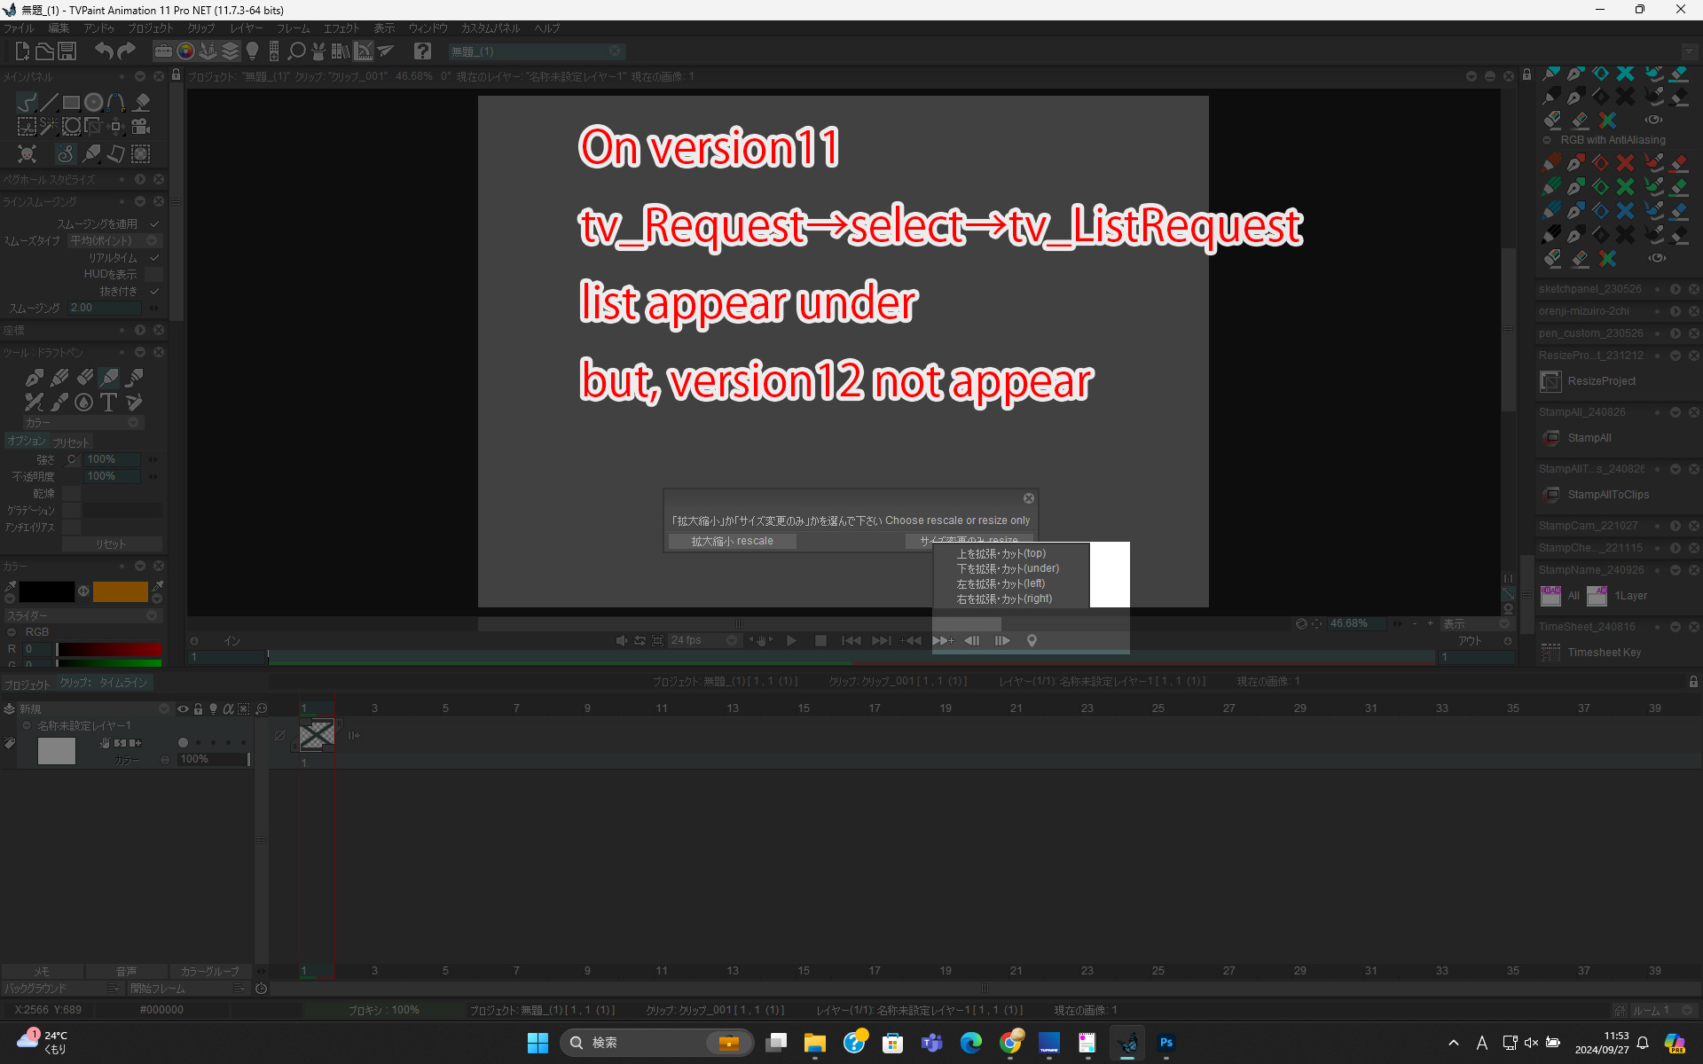Toggle the スムージングを適用 checkbox
Image resolution: width=1703 pixels, height=1064 pixels.
154,224
